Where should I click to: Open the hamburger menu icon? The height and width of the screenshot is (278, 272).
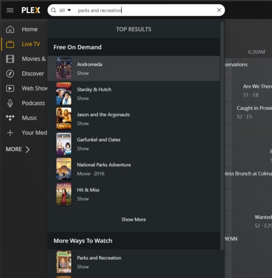click(x=10, y=10)
